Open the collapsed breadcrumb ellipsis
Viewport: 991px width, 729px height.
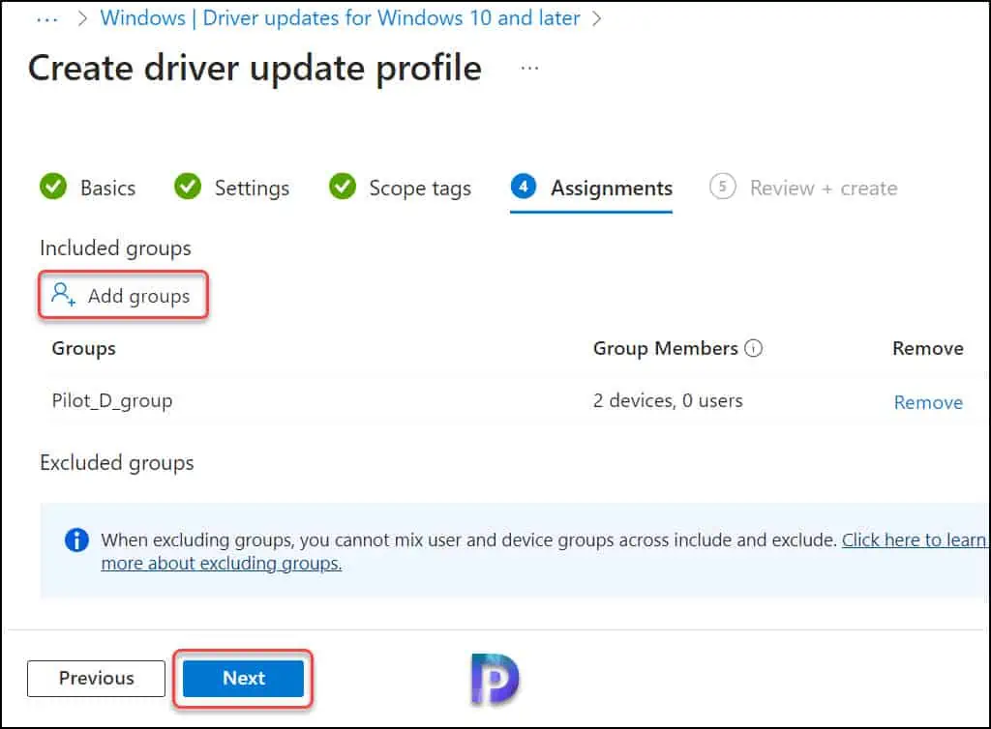point(46,19)
